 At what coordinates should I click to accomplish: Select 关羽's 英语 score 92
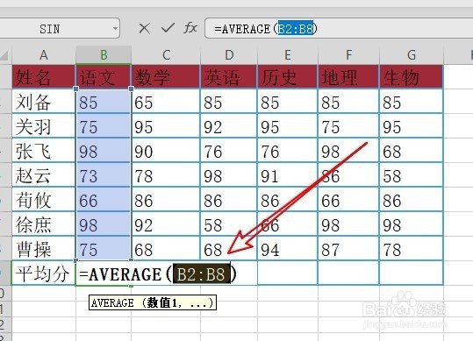[229, 126]
